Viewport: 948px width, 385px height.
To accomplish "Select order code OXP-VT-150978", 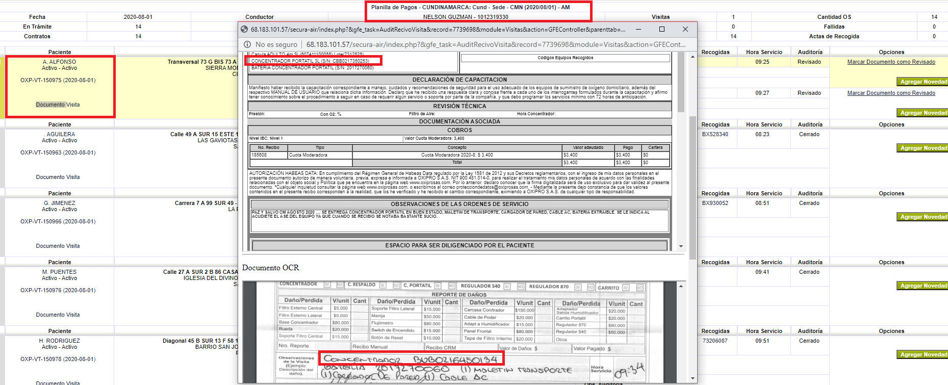I will (58, 359).
